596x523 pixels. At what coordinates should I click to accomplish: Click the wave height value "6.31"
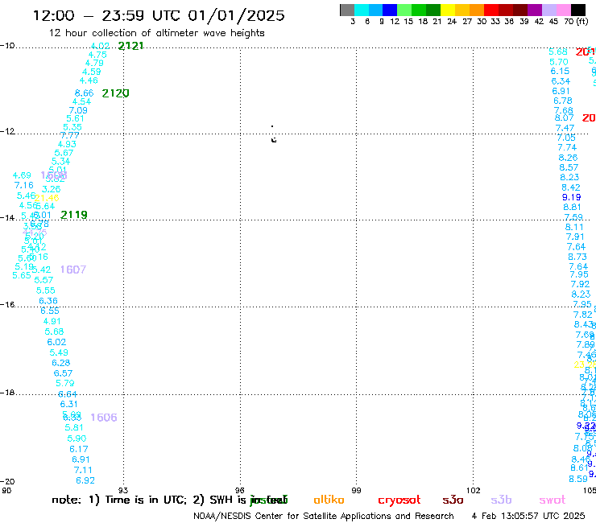68,404
